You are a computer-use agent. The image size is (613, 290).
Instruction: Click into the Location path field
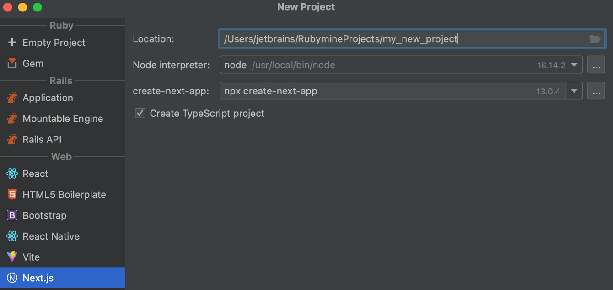pyautogui.click(x=403, y=39)
